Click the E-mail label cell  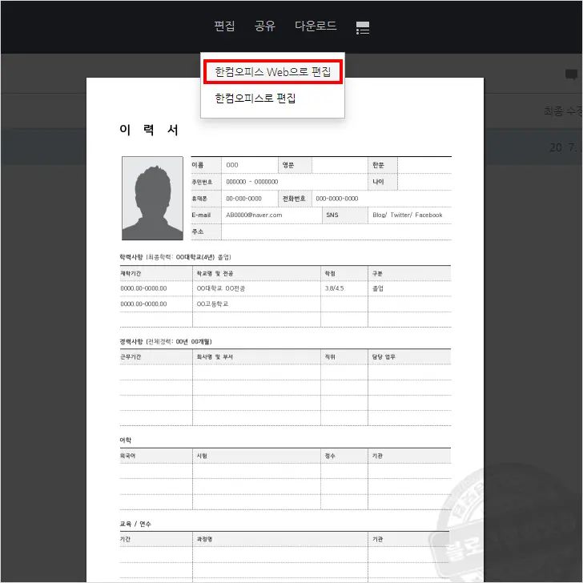(x=206, y=215)
